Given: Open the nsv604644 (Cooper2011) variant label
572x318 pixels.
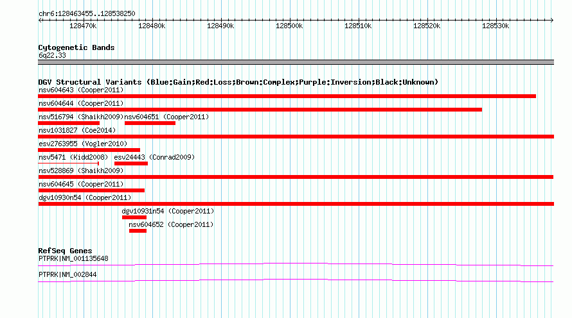Looking at the screenshot, I should [x=81, y=103].
